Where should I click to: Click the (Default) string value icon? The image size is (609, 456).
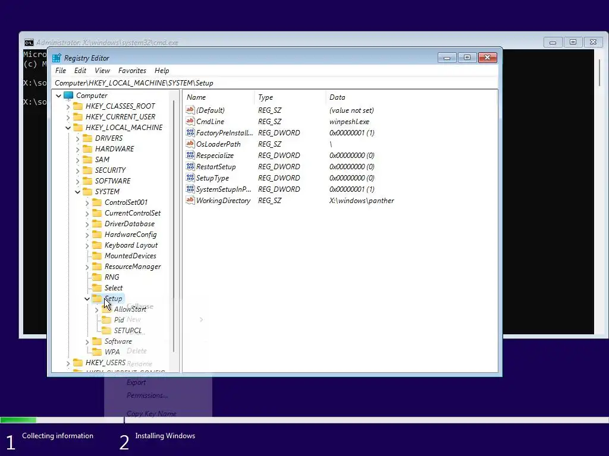coord(190,110)
